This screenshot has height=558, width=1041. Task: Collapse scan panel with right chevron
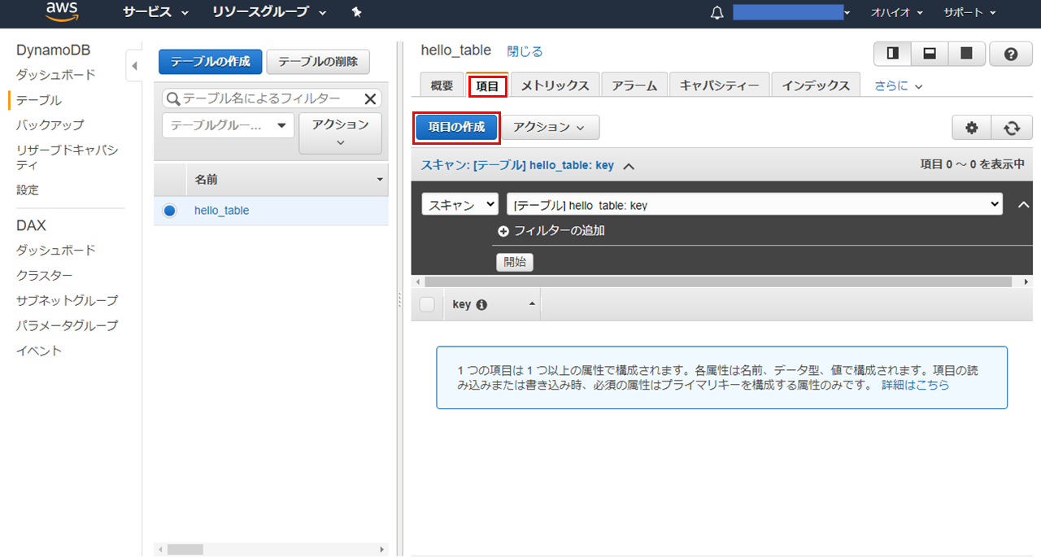[x=1024, y=205]
